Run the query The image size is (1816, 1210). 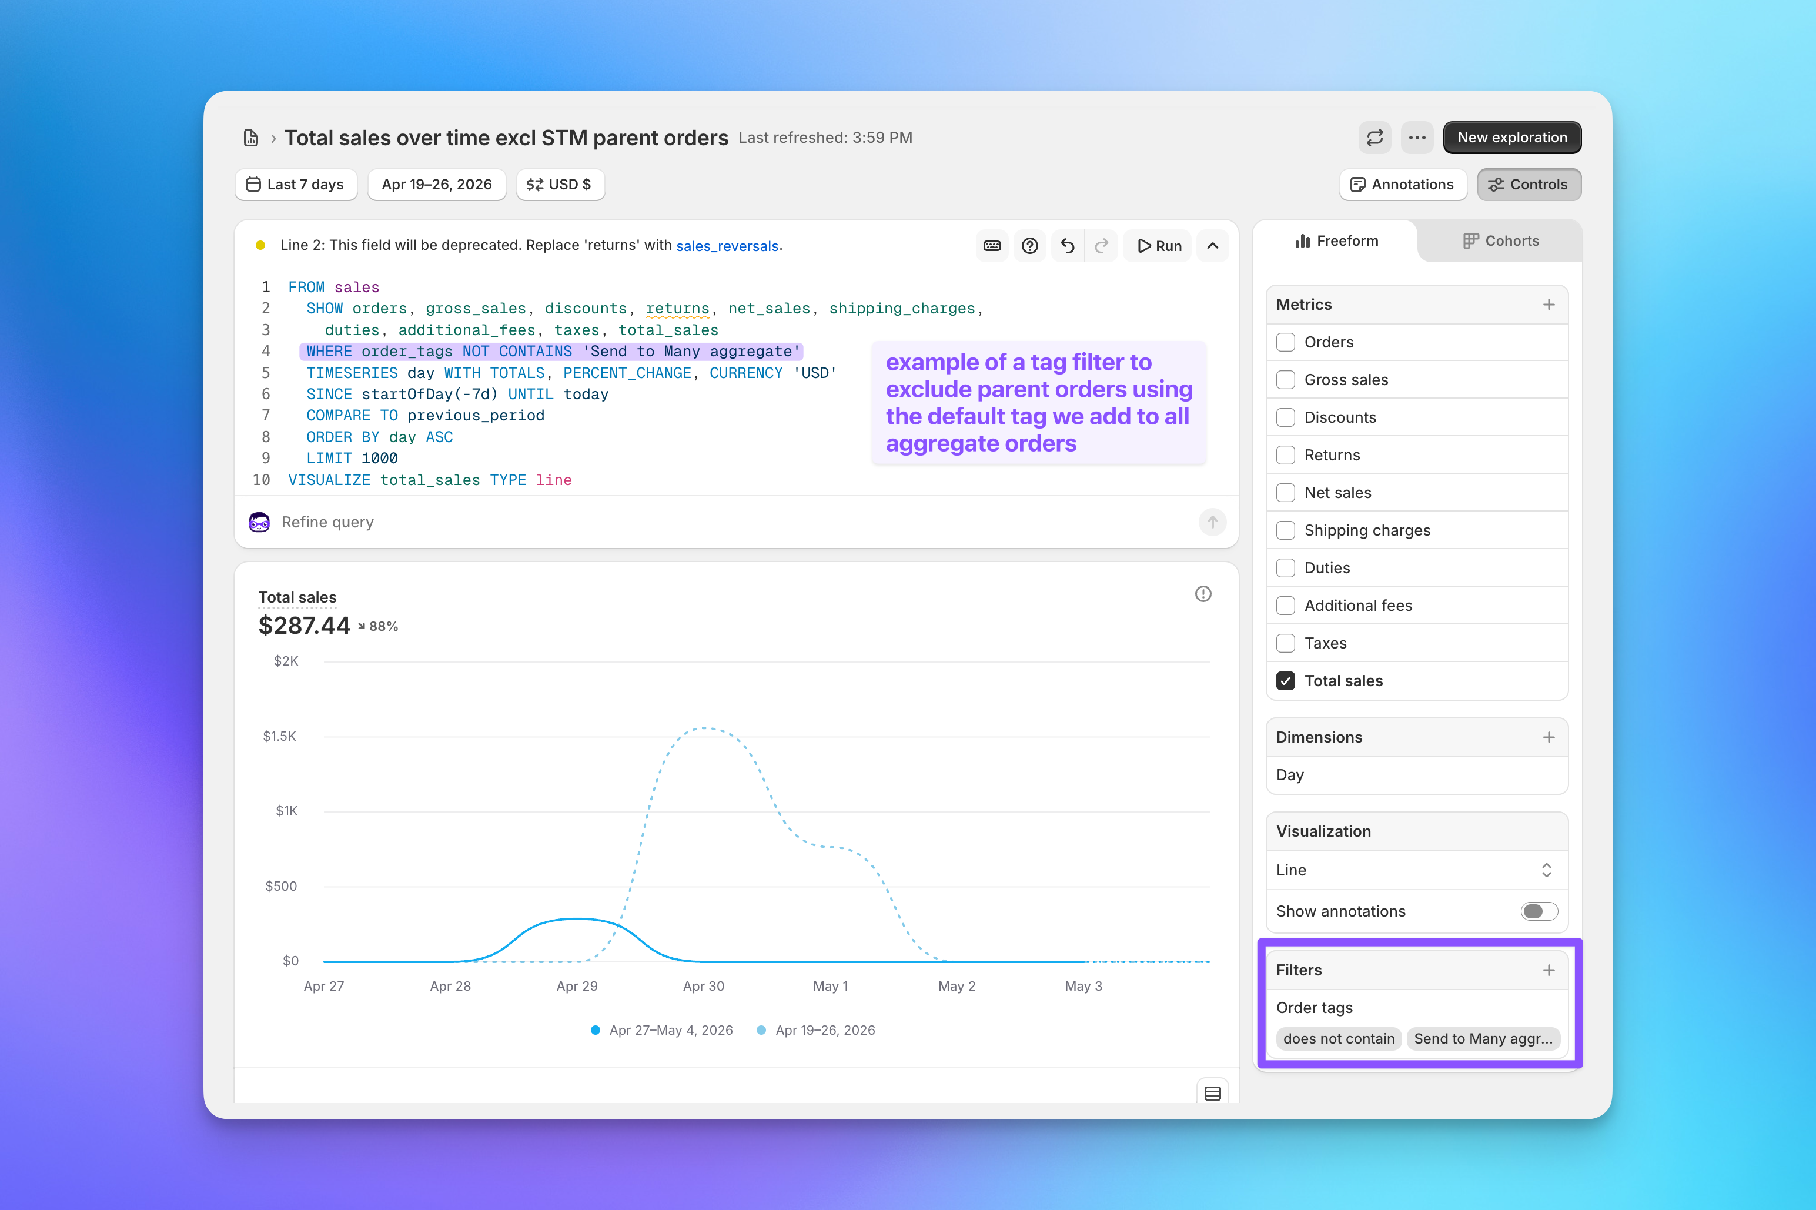pos(1158,246)
